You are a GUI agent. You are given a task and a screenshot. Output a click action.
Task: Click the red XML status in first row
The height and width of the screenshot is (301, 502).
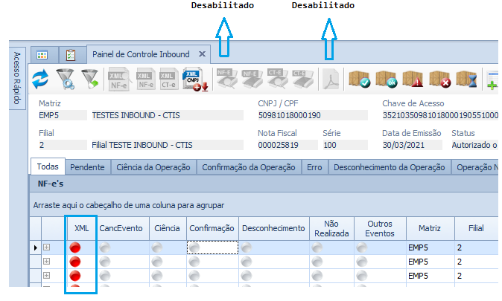pyautogui.click(x=75, y=247)
